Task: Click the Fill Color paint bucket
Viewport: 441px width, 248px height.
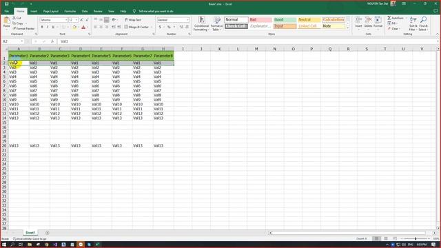Action: coord(74,28)
